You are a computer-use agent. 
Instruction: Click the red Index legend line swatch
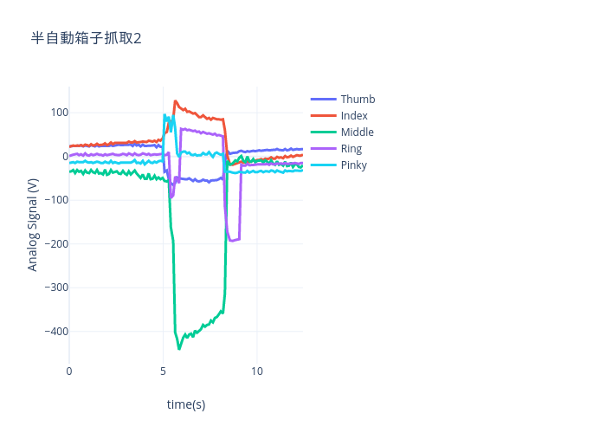click(324, 115)
